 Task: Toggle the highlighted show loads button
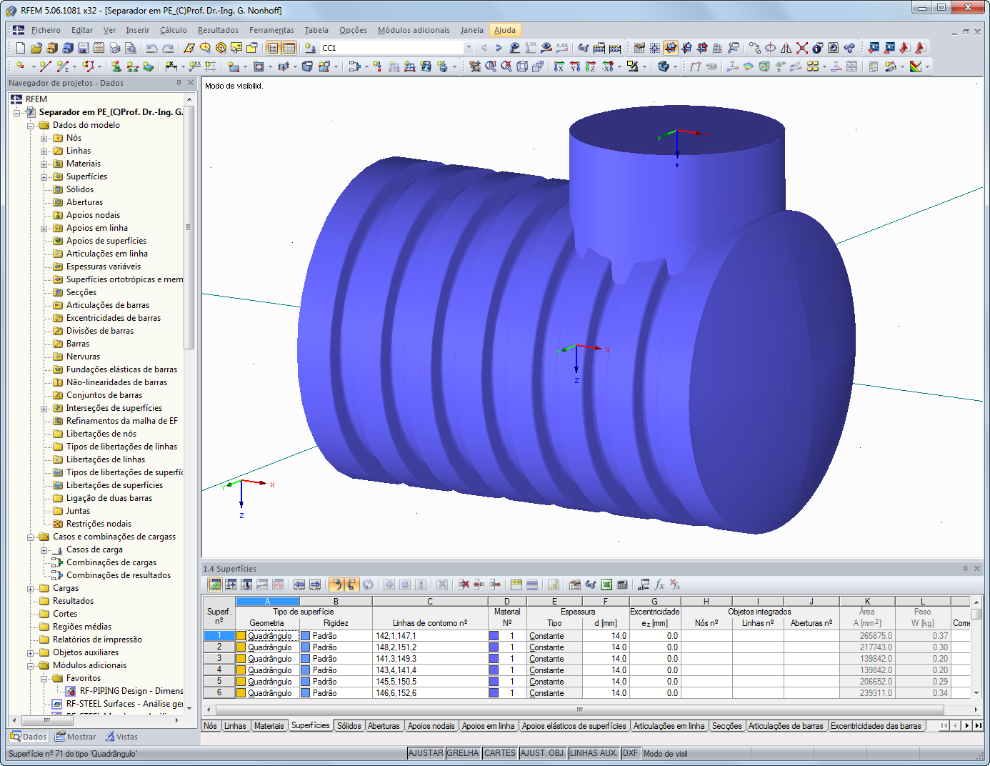coord(671,48)
